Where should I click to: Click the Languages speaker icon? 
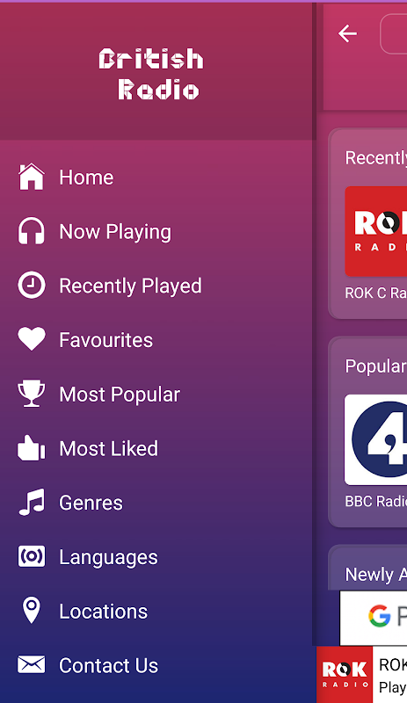(32, 557)
